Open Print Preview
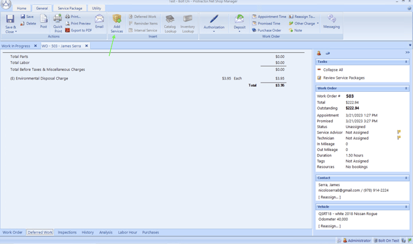 [78, 23]
